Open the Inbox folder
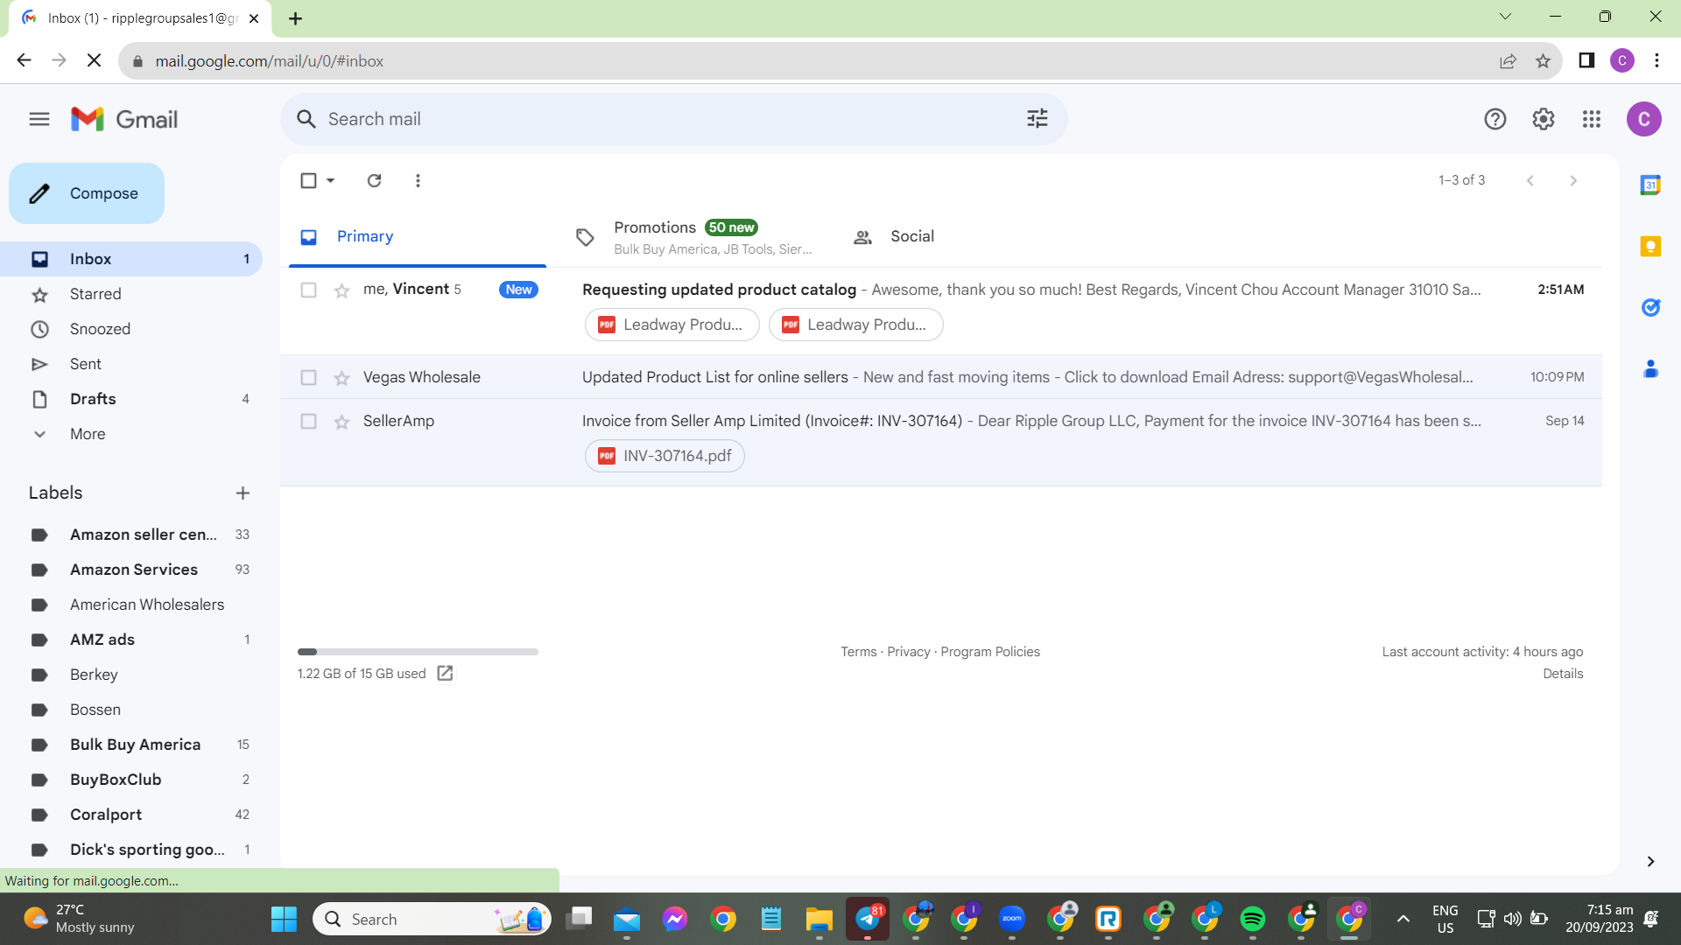This screenshot has height=945, width=1681. point(131,259)
